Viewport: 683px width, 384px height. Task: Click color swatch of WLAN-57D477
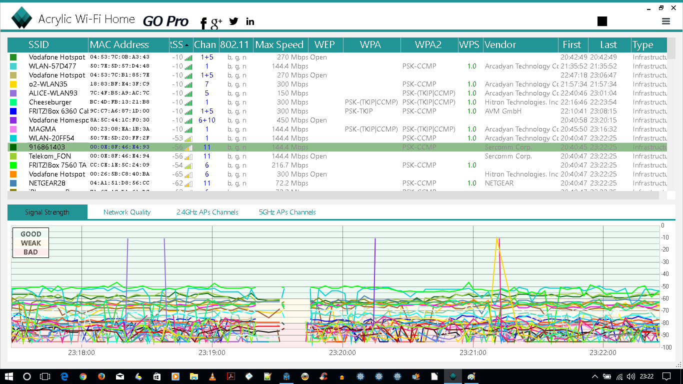pyautogui.click(x=13, y=66)
